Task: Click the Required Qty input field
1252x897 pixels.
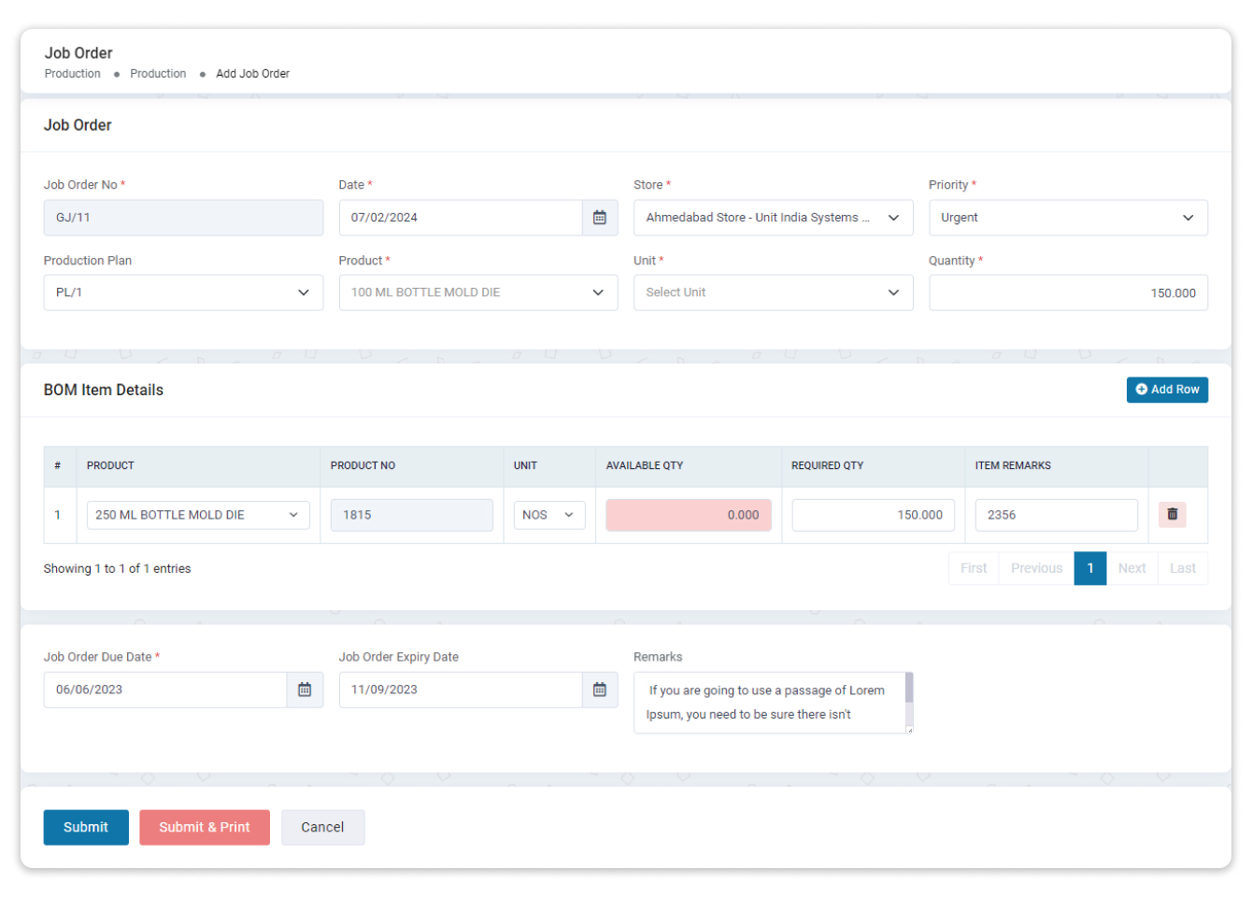Action: (x=873, y=515)
